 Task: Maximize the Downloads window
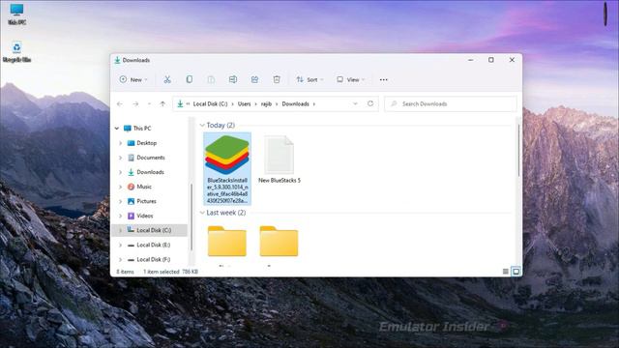click(x=491, y=60)
